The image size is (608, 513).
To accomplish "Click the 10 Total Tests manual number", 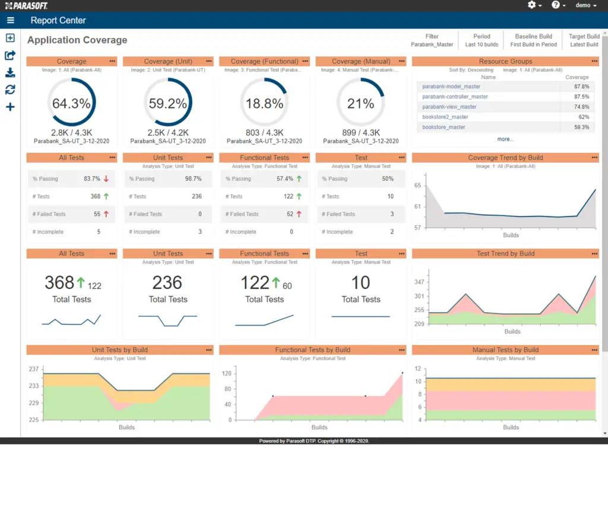I will point(360,283).
